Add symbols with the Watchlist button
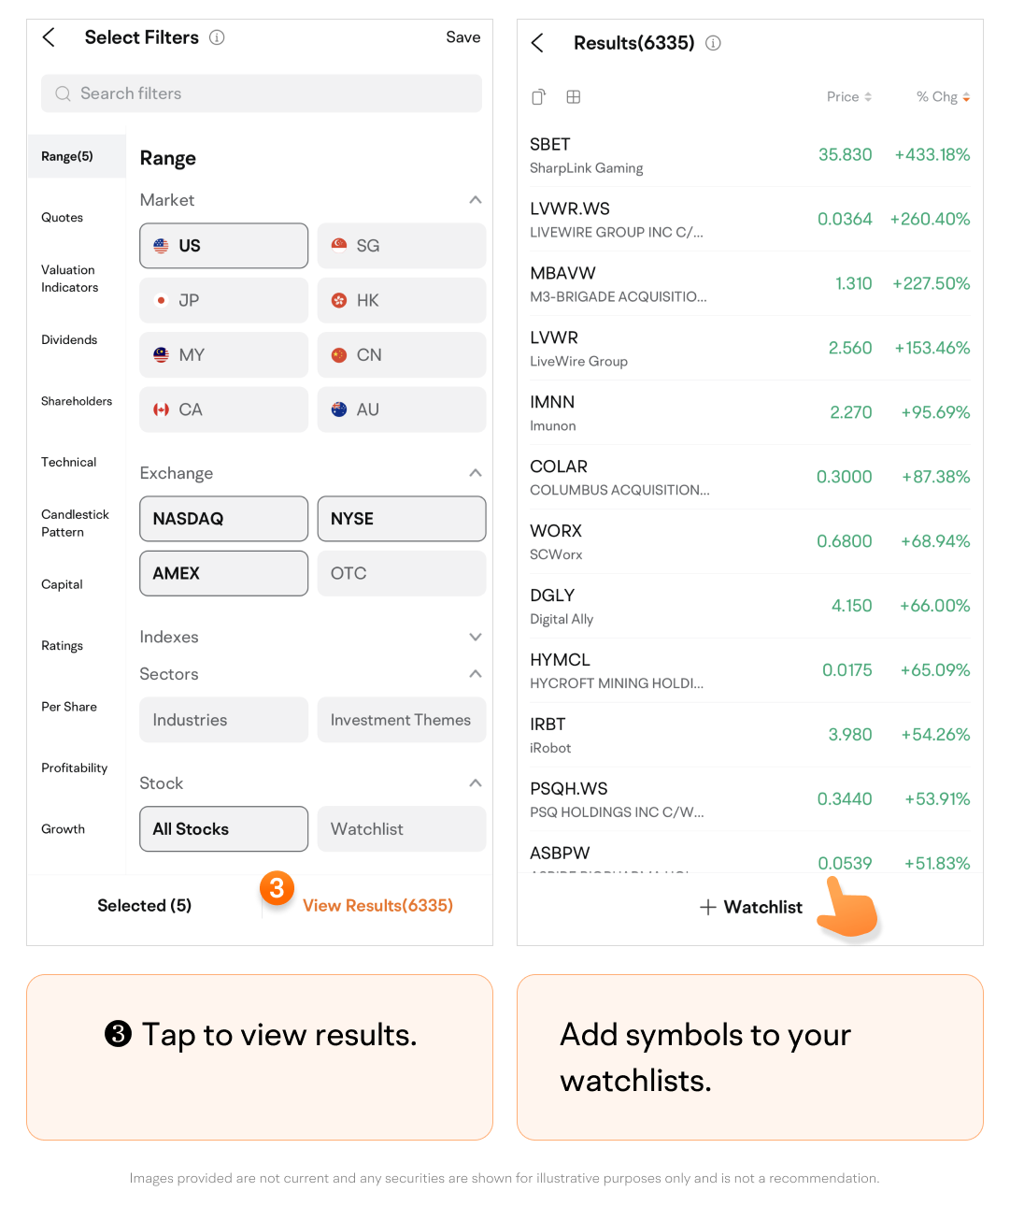1010x1206 pixels. 751,907
